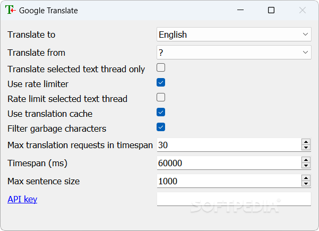This screenshot has width=319, height=231.
Task: Click the empty API key input box
Action: tap(234, 199)
